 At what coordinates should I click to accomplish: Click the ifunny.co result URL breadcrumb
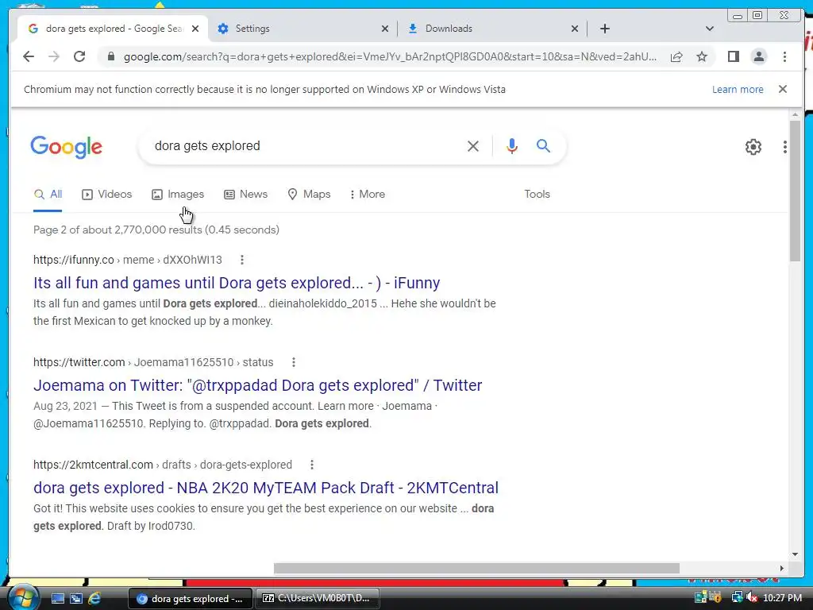pyautogui.click(x=128, y=260)
